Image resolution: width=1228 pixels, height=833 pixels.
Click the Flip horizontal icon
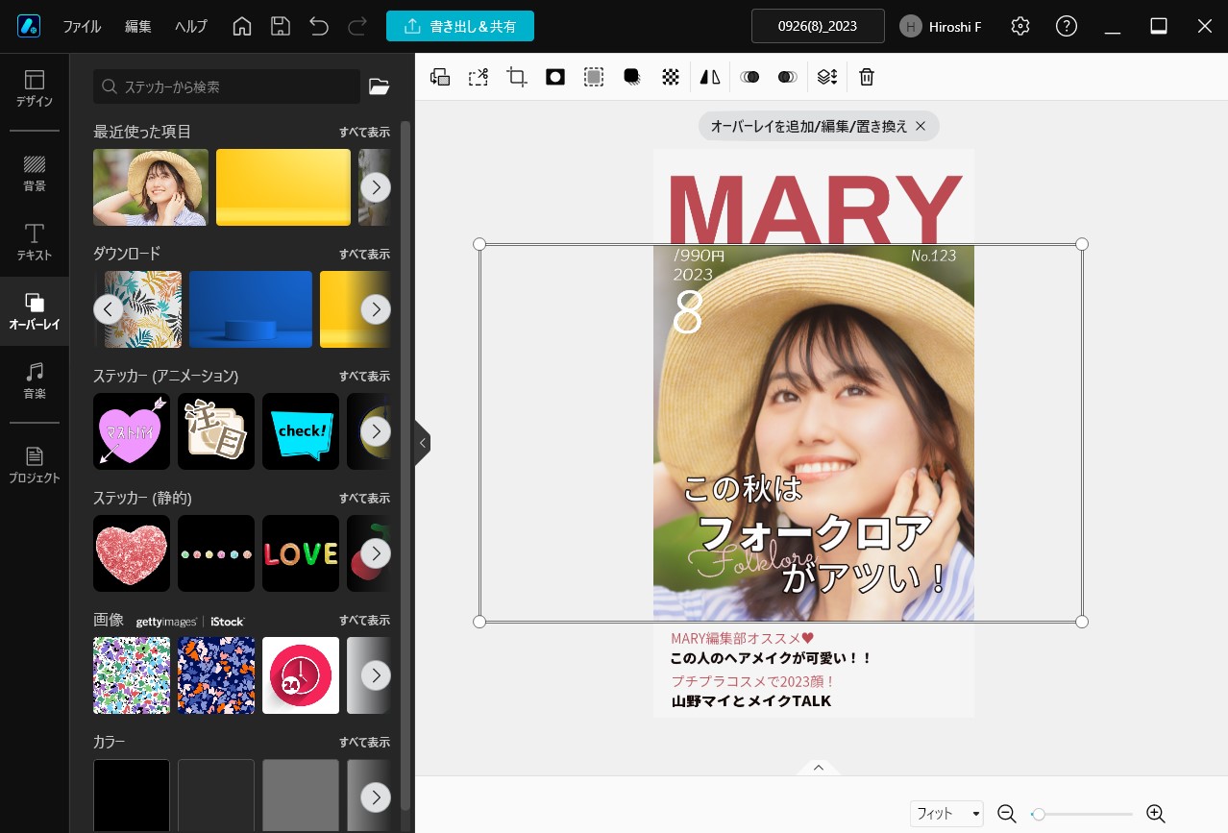pyautogui.click(x=710, y=78)
